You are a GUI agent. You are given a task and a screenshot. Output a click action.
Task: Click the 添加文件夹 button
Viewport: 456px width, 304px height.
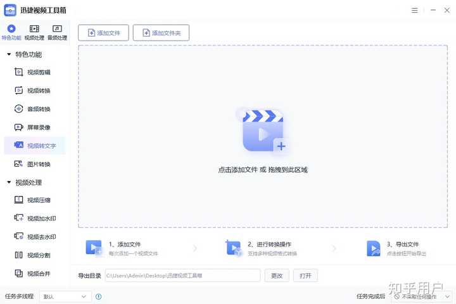coord(161,33)
